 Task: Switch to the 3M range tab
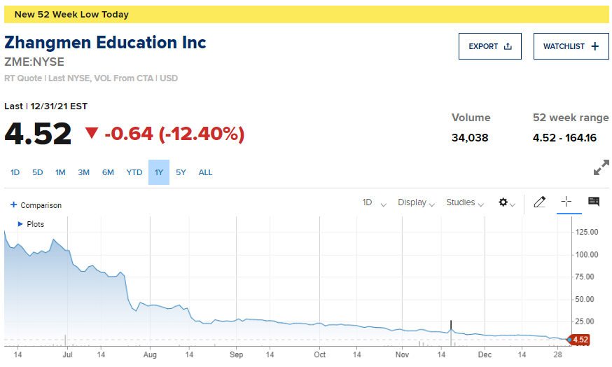[83, 172]
